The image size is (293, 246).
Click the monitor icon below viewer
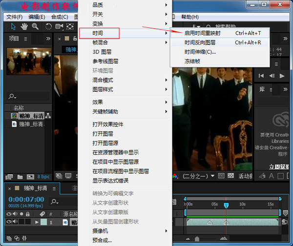[68, 176]
